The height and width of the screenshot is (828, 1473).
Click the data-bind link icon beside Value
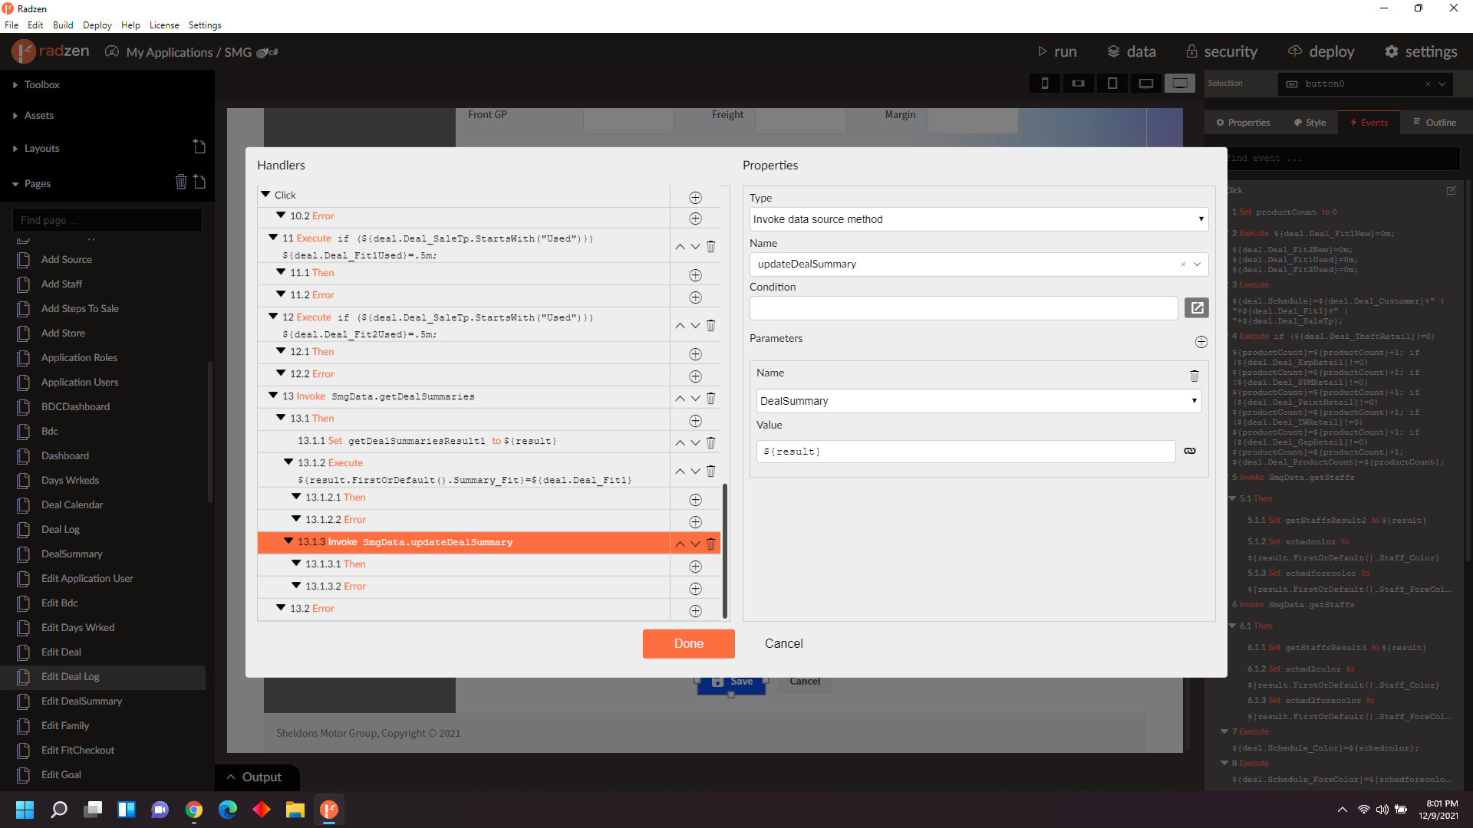click(1189, 451)
